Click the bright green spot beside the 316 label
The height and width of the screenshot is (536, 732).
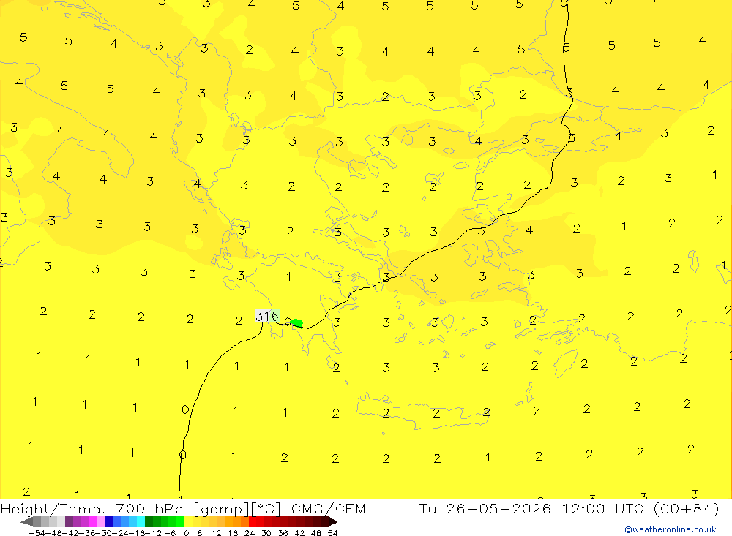point(296,322)
